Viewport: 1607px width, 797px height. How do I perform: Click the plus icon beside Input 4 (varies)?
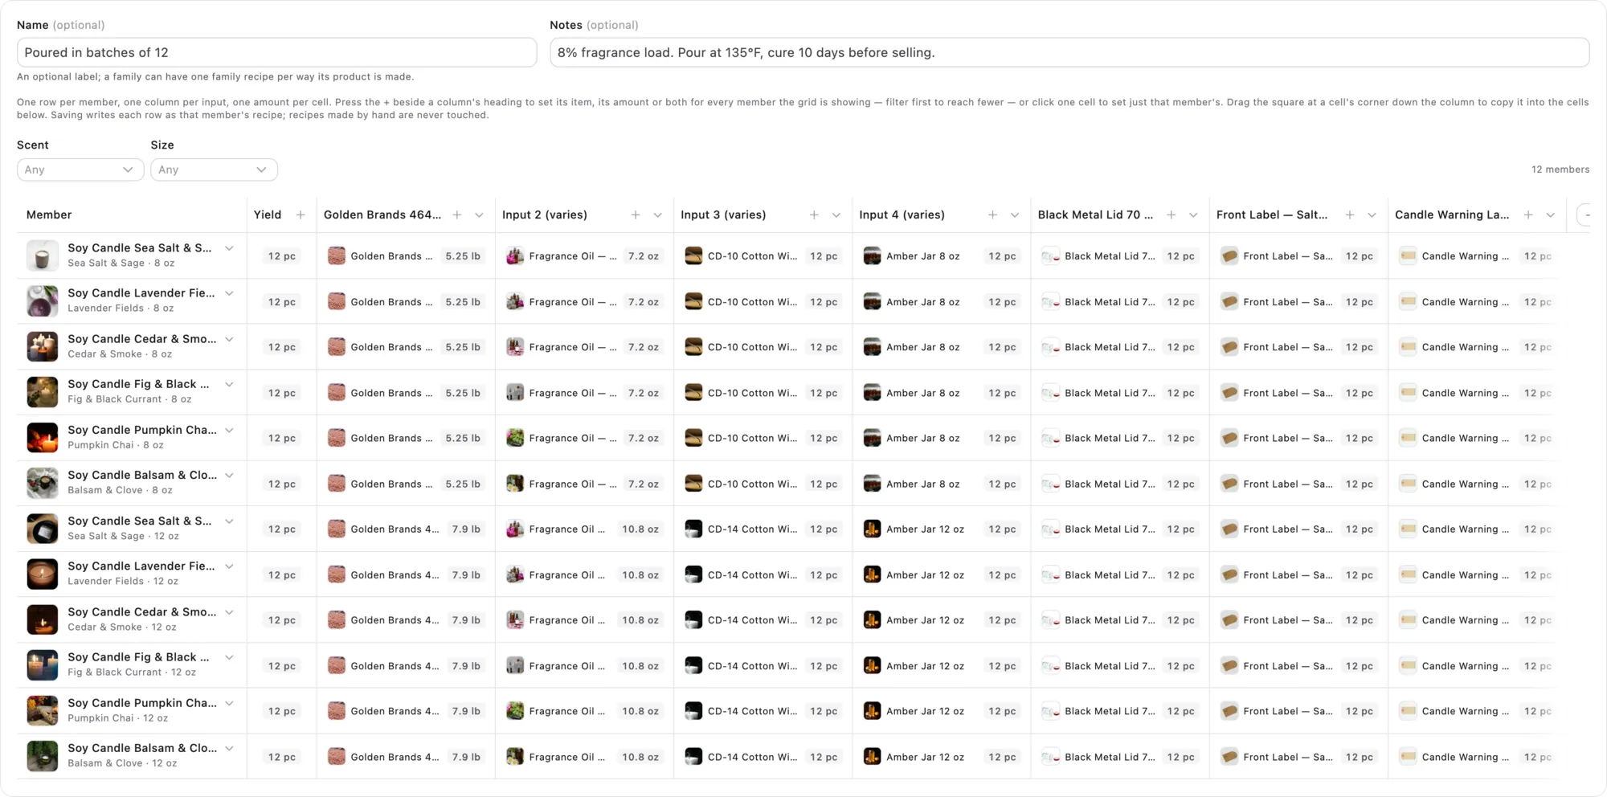tap(992, 215)
